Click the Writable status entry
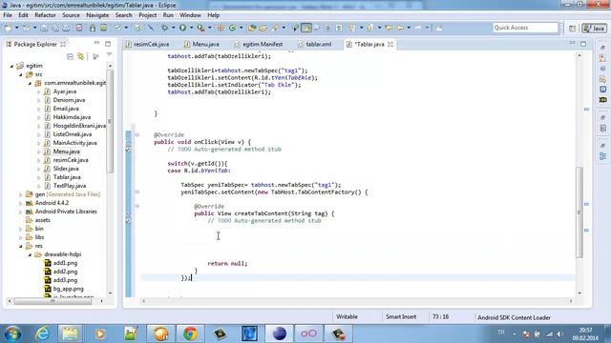 (347, 317)
